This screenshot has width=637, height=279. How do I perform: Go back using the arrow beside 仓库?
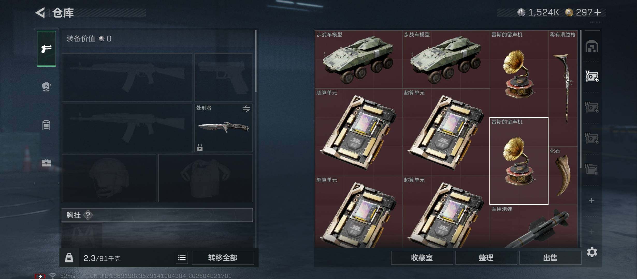40,13
